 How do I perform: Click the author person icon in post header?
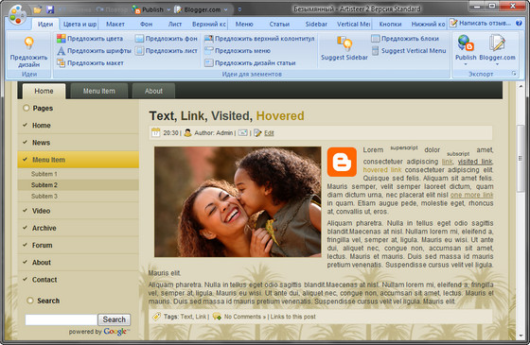point(187,132)
